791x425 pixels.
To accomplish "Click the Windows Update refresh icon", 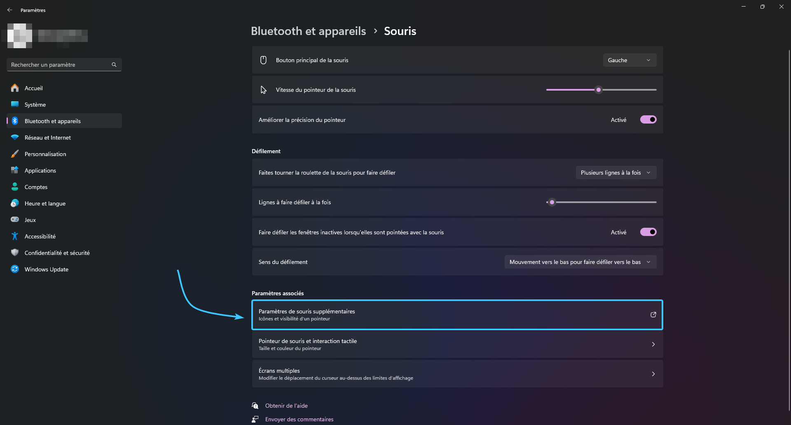I will [x=15, y=269].
